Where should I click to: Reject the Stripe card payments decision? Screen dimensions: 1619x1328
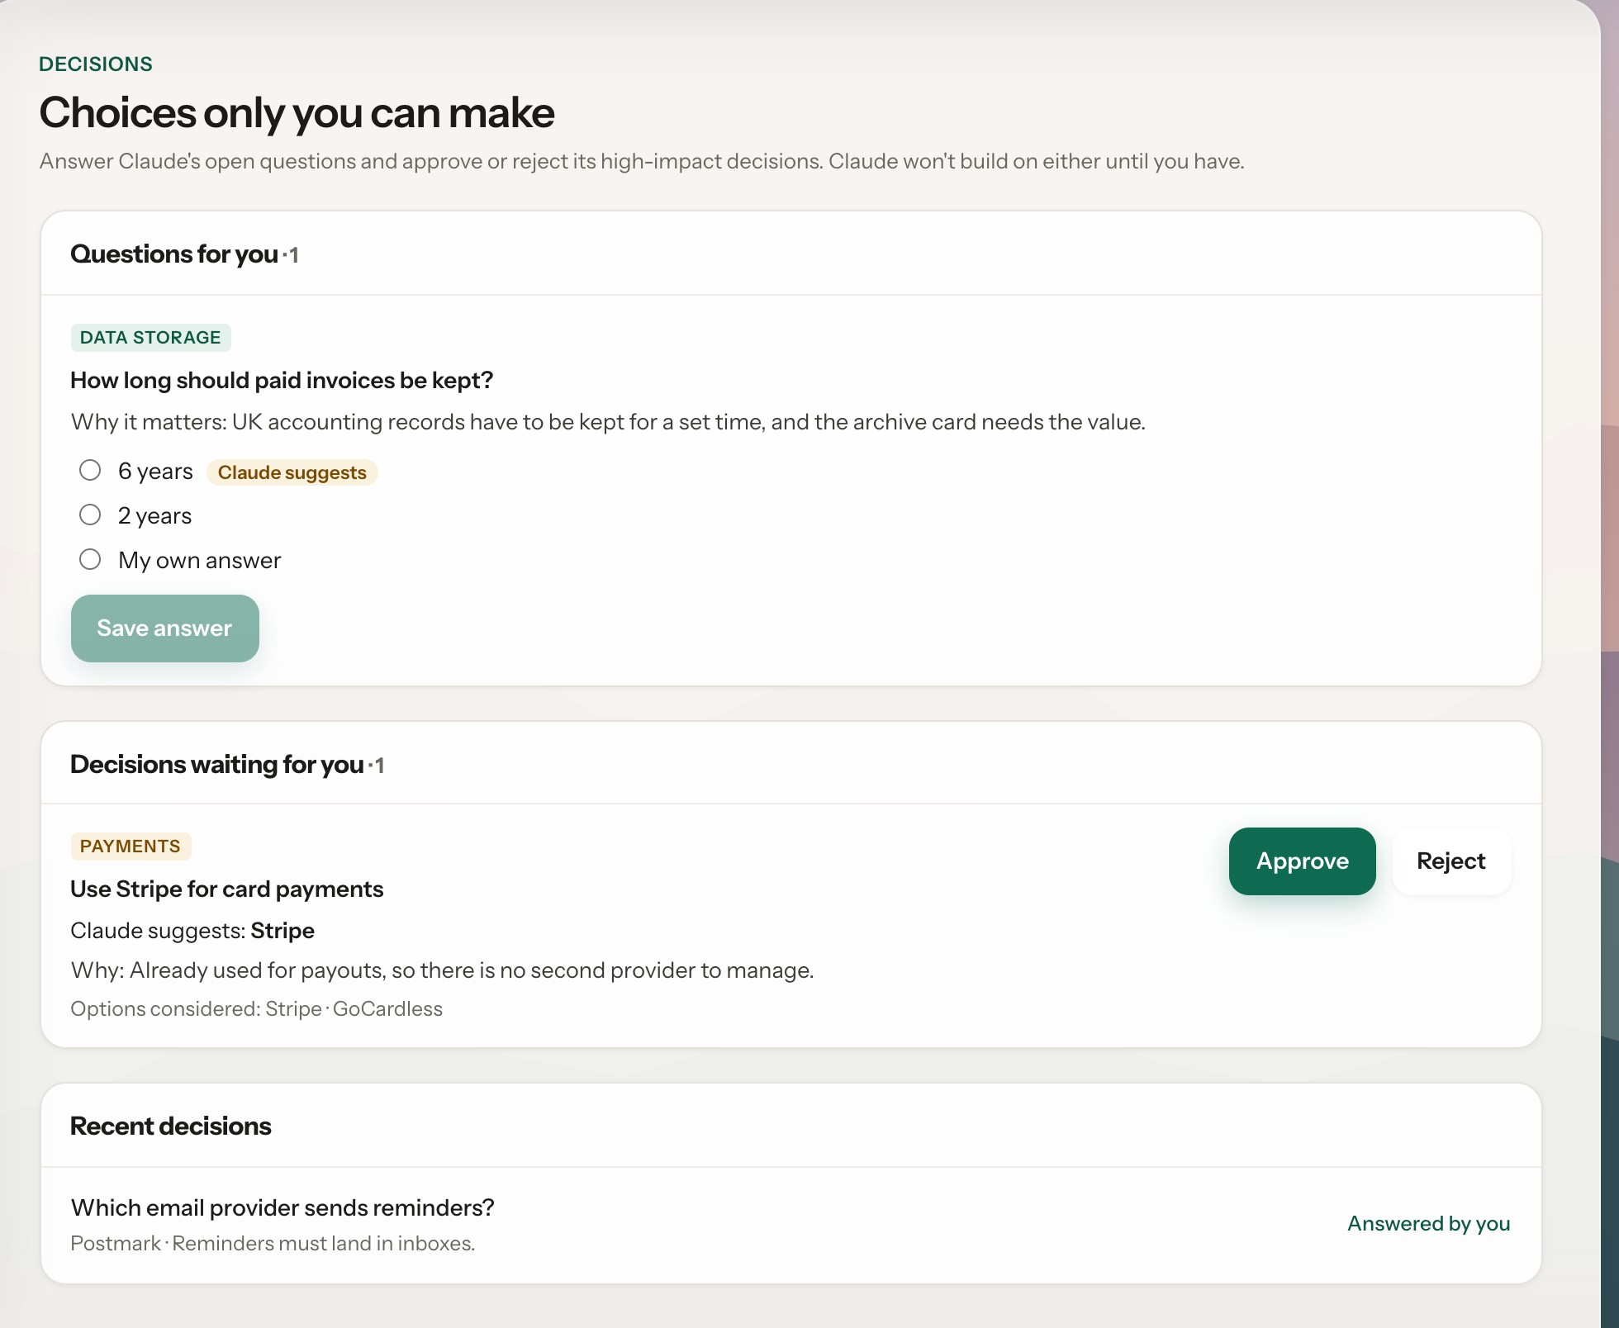pyautogui.click(x=1451, y=861)
